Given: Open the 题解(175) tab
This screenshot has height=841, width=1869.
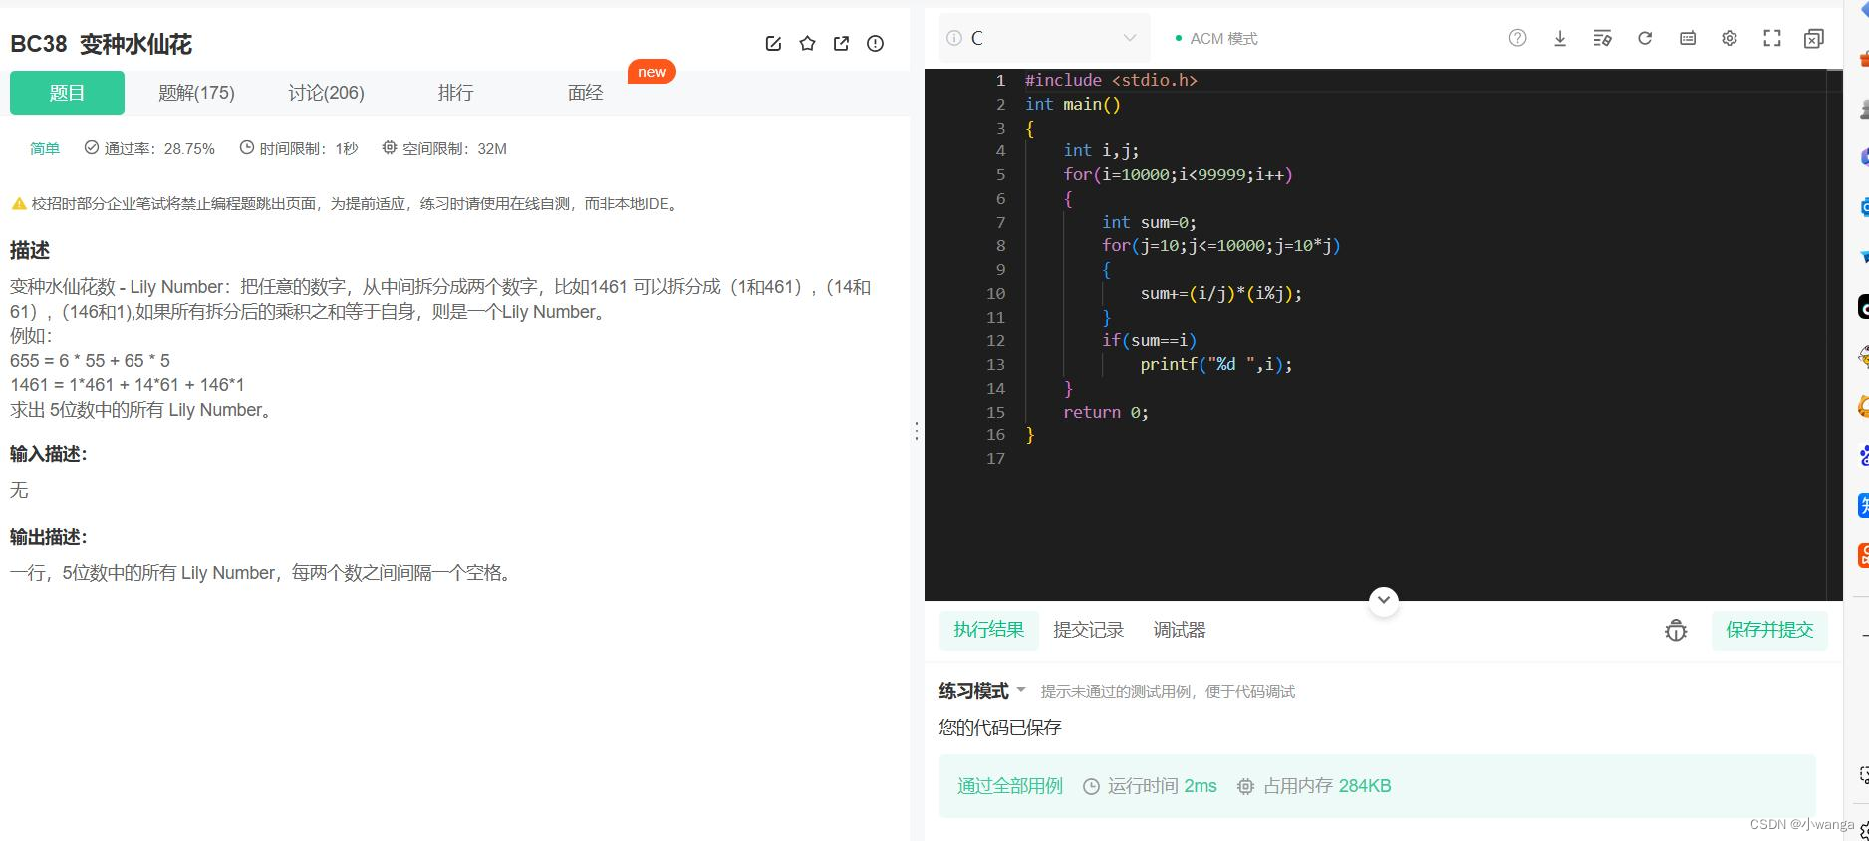Looking at the screenshot, I should tap(196, 93).
